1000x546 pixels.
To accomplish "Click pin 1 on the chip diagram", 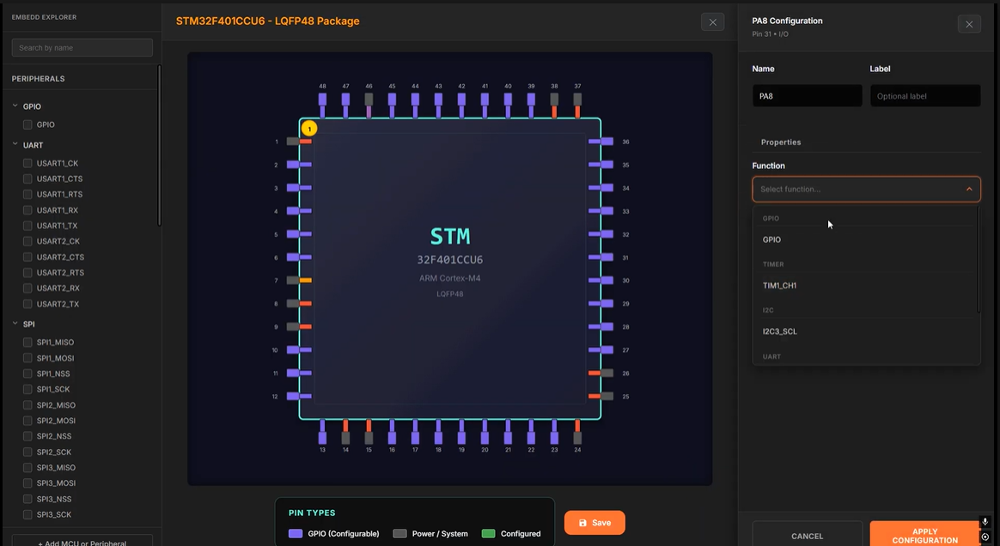I will tap(298, 142).
